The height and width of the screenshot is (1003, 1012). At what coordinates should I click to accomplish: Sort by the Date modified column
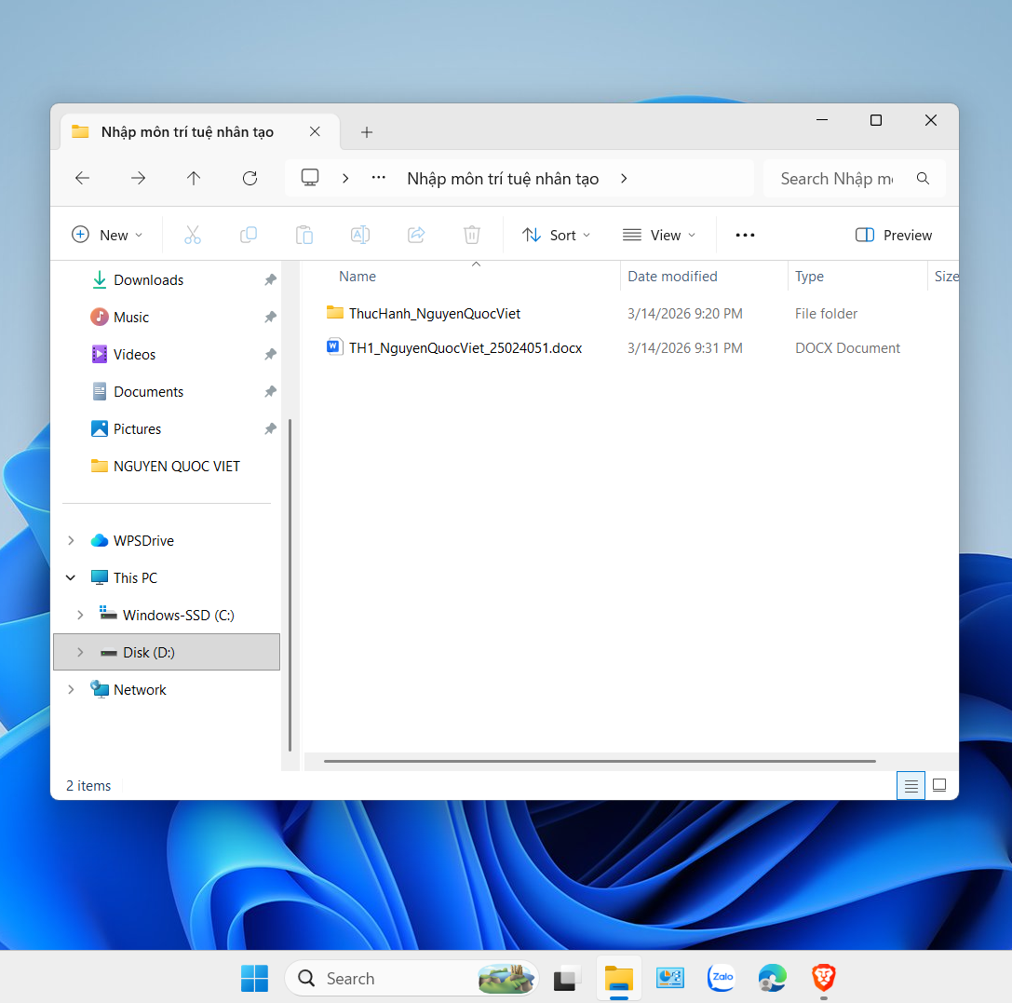(672, 277)
